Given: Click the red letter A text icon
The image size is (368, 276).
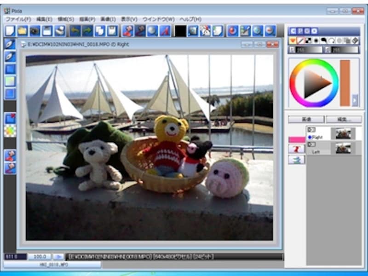Looking at the screenshot, I should pyautogui.click(x=165, y=31).
